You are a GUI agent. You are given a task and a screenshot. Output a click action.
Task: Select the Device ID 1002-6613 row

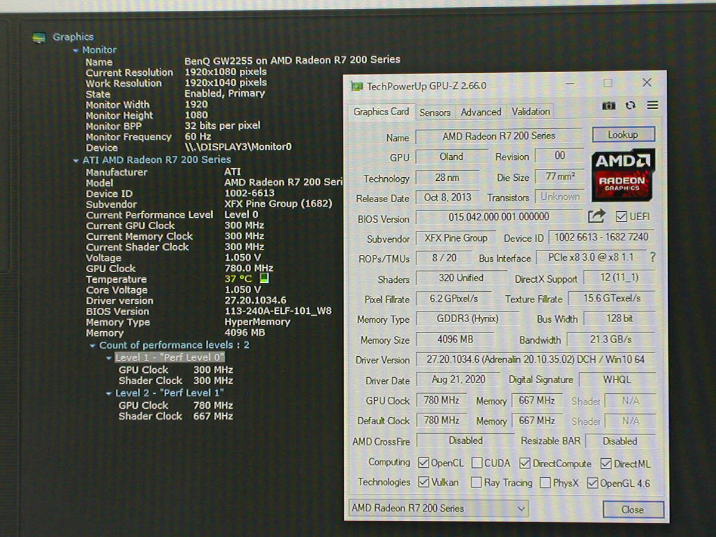180,193
